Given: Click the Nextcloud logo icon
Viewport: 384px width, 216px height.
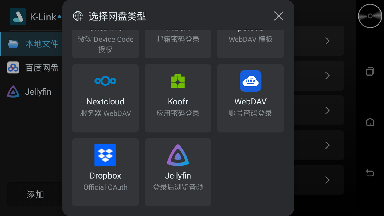Looking at the screenshot, I should (x=105, y=81).
